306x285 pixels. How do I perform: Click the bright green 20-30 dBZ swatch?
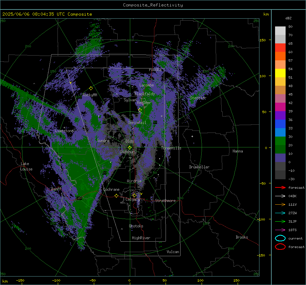(280, 141)
